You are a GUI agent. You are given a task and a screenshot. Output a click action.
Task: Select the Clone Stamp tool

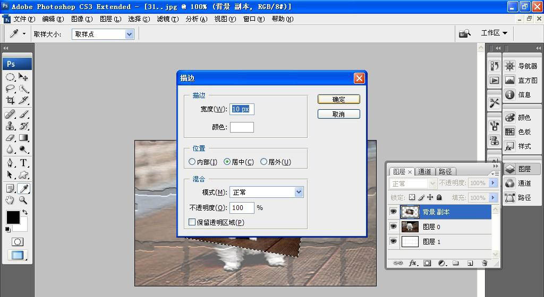click(10, 126)
